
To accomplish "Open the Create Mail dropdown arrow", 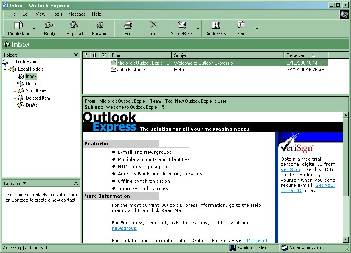I will 34,29.
